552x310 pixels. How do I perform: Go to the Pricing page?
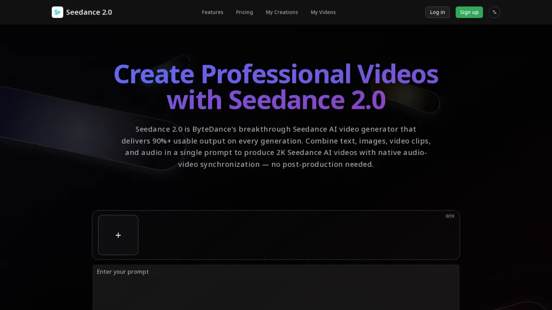pyautogui.click(x=244, y=12)
